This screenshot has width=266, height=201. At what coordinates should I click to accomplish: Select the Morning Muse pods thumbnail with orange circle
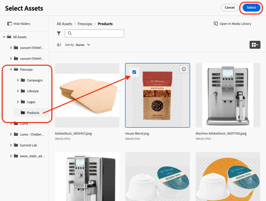(x=228, y=177)
